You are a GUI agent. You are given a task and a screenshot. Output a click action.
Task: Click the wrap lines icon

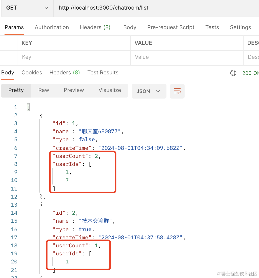[x=177, y=91]
